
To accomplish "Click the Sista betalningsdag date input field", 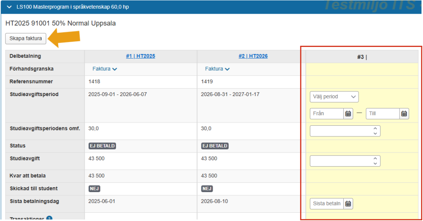I will point(327,204).
